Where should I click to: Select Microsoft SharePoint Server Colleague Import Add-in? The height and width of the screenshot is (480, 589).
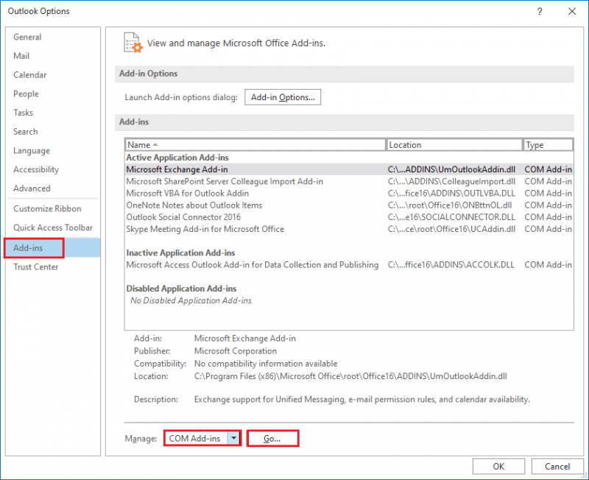point(349,181)
